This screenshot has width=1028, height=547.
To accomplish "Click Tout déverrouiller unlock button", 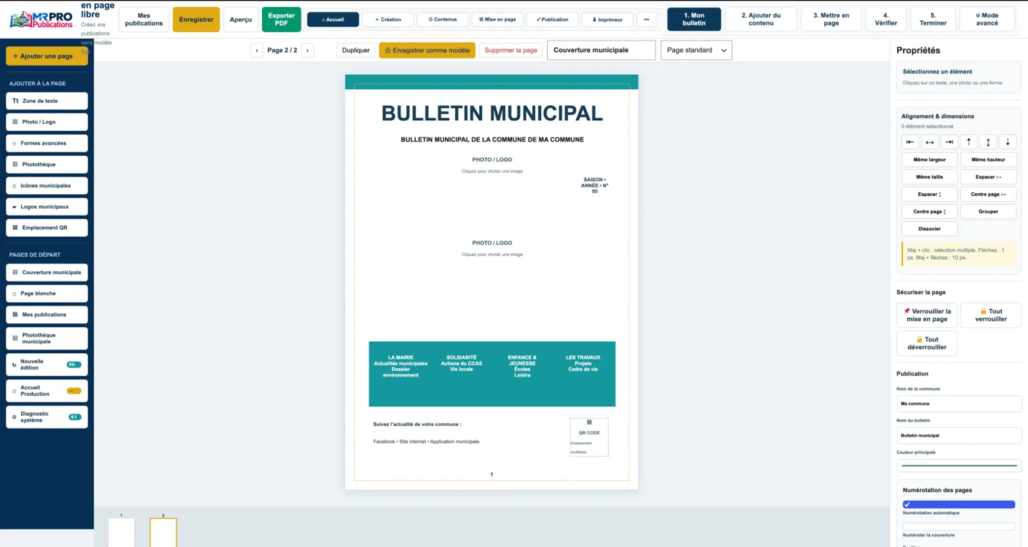I will [x=926, y=343].
